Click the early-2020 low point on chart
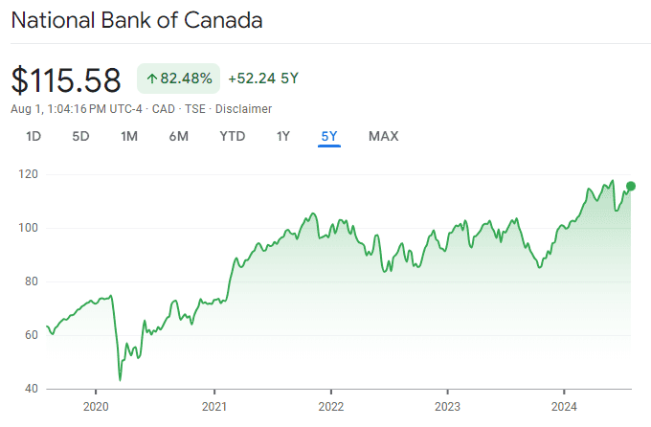The height and width of the screenshot is (427, 651). pyautogui.click(x=120, y=380)
